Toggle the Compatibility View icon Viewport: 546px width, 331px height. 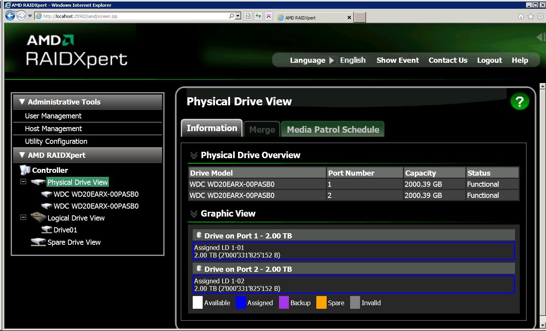248,16
